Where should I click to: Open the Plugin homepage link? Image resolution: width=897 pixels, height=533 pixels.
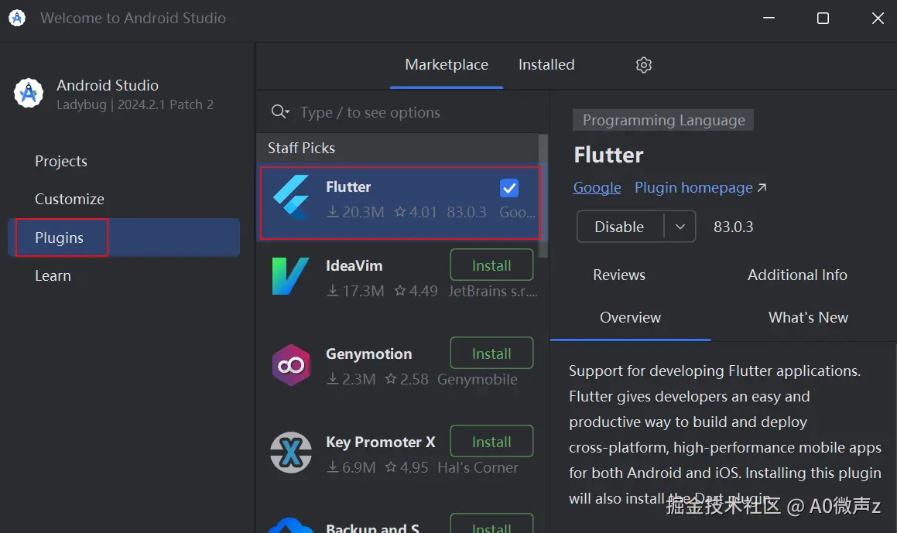[693, 187]
